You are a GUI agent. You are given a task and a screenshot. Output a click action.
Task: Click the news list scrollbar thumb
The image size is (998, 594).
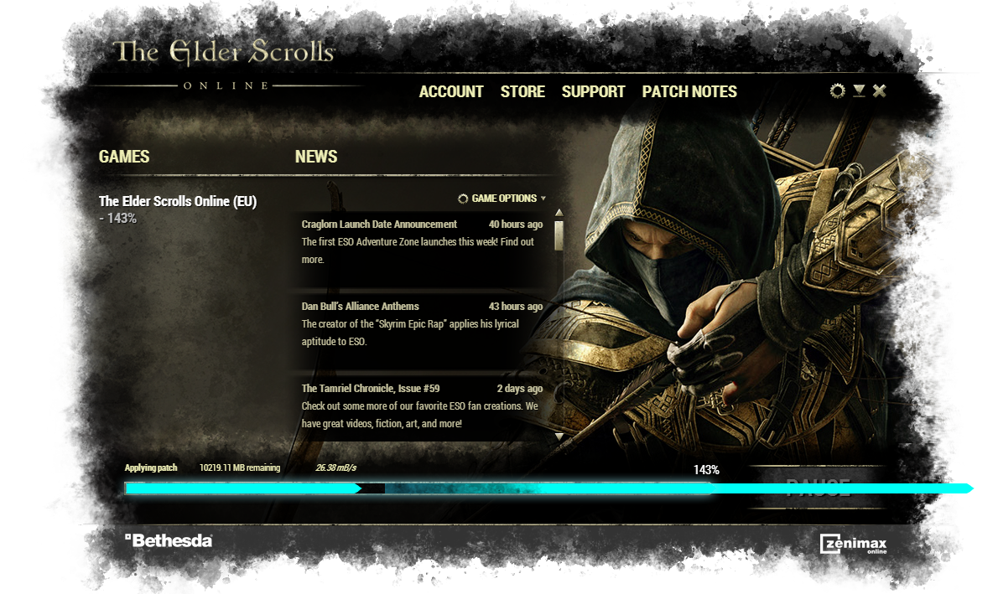[559, 235]
